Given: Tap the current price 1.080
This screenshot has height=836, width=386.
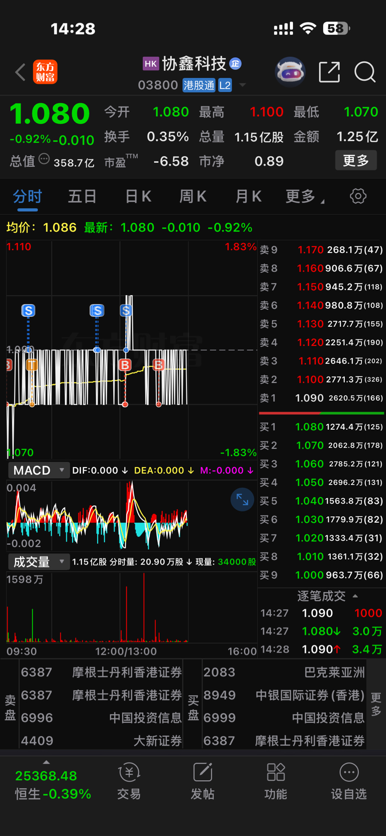Looking at the screenshot, I should (49, 114).
